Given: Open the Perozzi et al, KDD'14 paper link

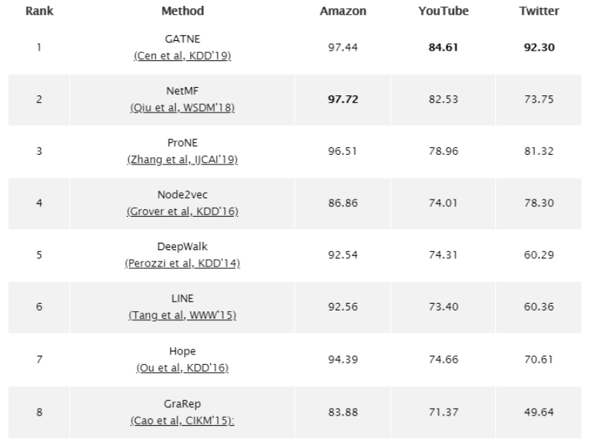Looking at the screenshot, I should 182,263.
